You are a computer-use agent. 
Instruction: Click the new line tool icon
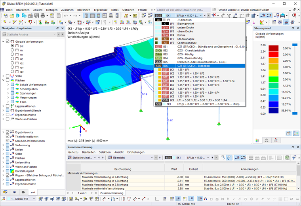point(14,23)
